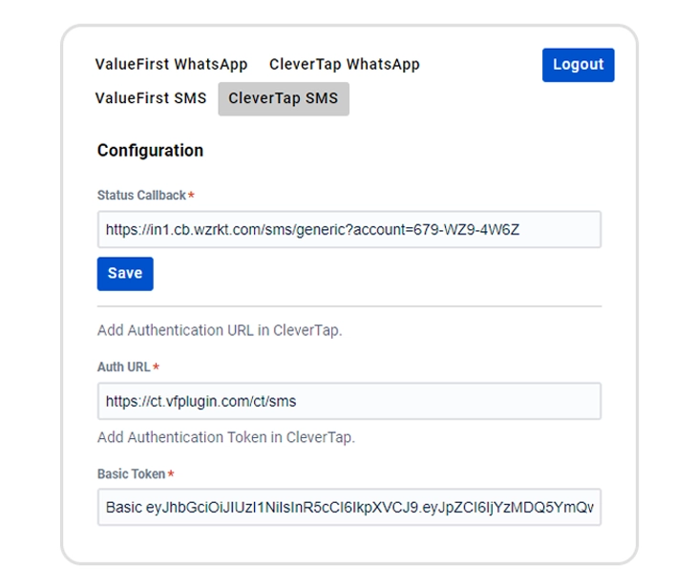Click the Status Callback field label
The height and width of the screenshot is (588, 697).
(x=141, y=195)
